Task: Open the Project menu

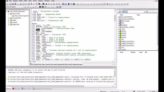Action: click(x=15, y=1)
